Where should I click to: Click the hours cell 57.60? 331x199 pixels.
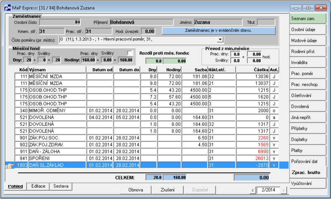tap(170, 97)
